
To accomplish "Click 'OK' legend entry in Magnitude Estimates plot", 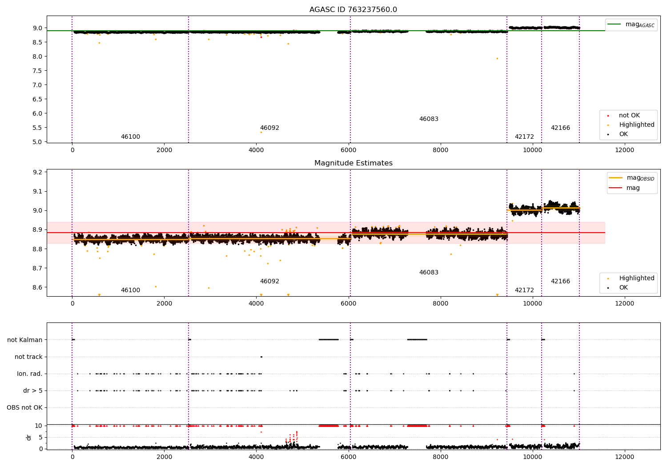I will click(x=623, y=288).
